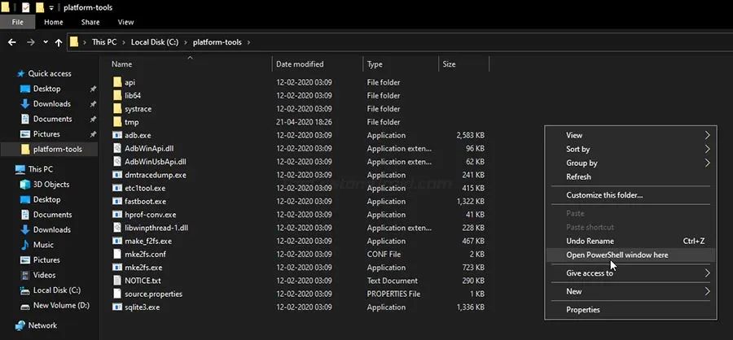Click the systrace folder icon
The width and height of the screenshot is (733, 340).
(x=116, y=109)
